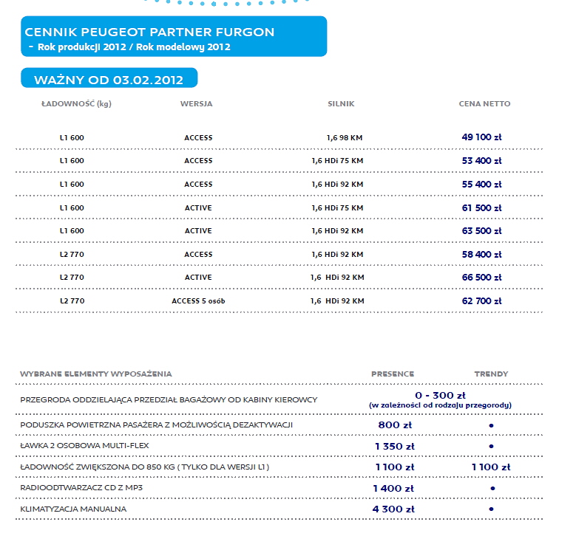Click the Trendy dot in the KLIMATYZACJA row
Image resolution: width=576 pixels, height=536 pixels.
(491, 509)
